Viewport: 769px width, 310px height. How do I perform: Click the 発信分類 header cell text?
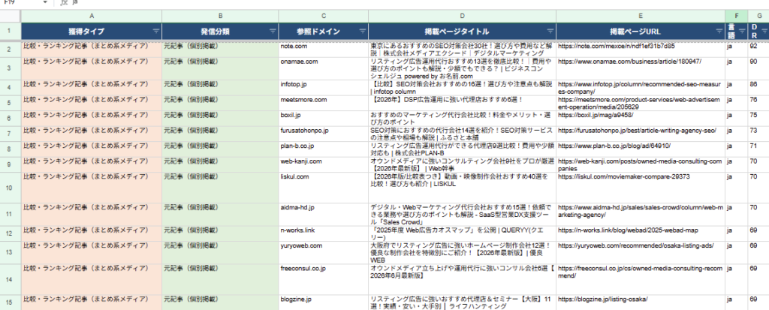click(x=216, y=32)
